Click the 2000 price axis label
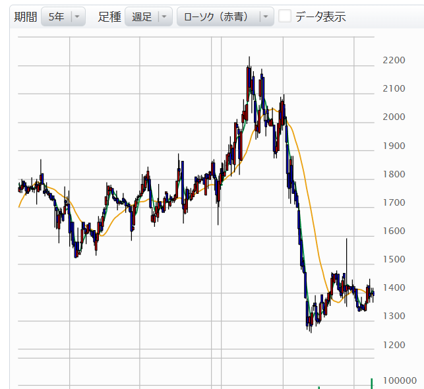 [x=394, y=117]
